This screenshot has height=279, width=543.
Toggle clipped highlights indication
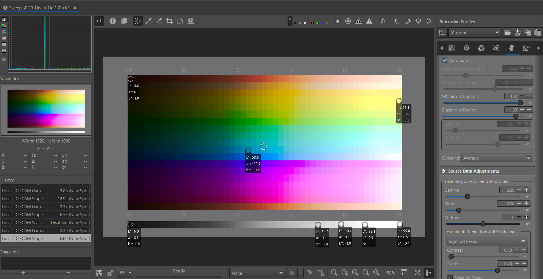point(369,21)
